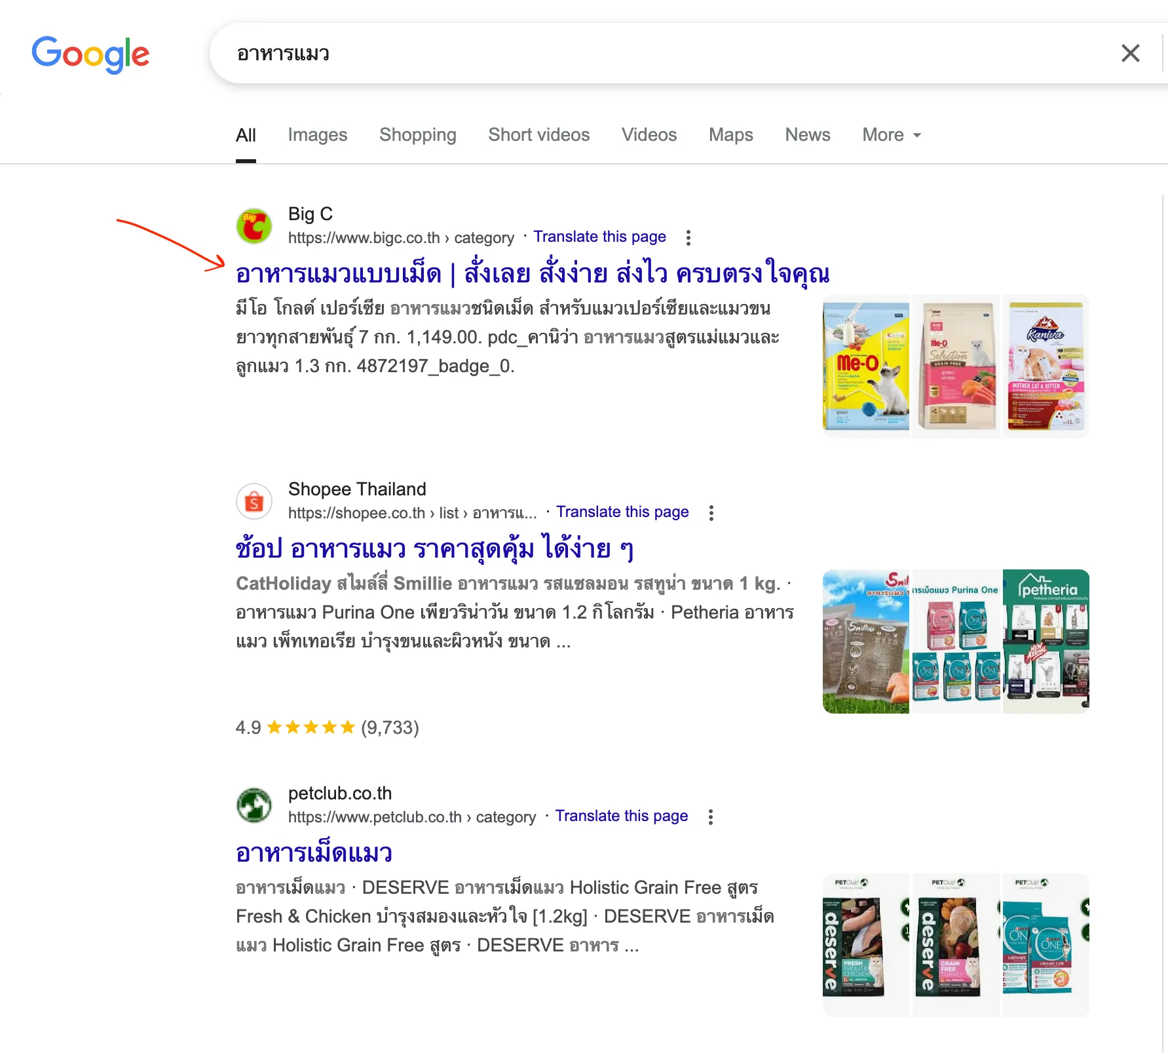Go to the Short videos tab
Image resolution: width=1168 pixels, height=1053 pixels.
[x=539, y=135]
